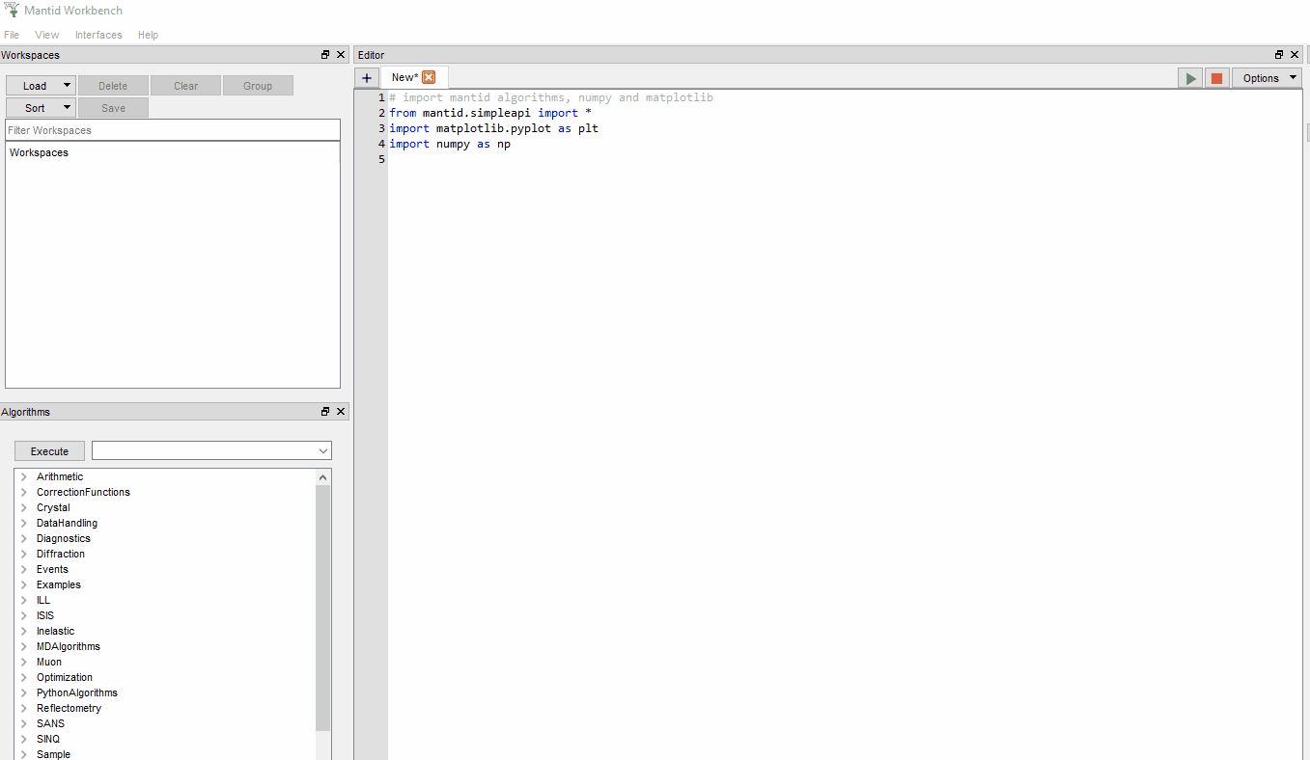The height and width of the screenshot is (760, 1310).
Task: Open the editor Options dropdown
Action: (x=1267, y=78)
